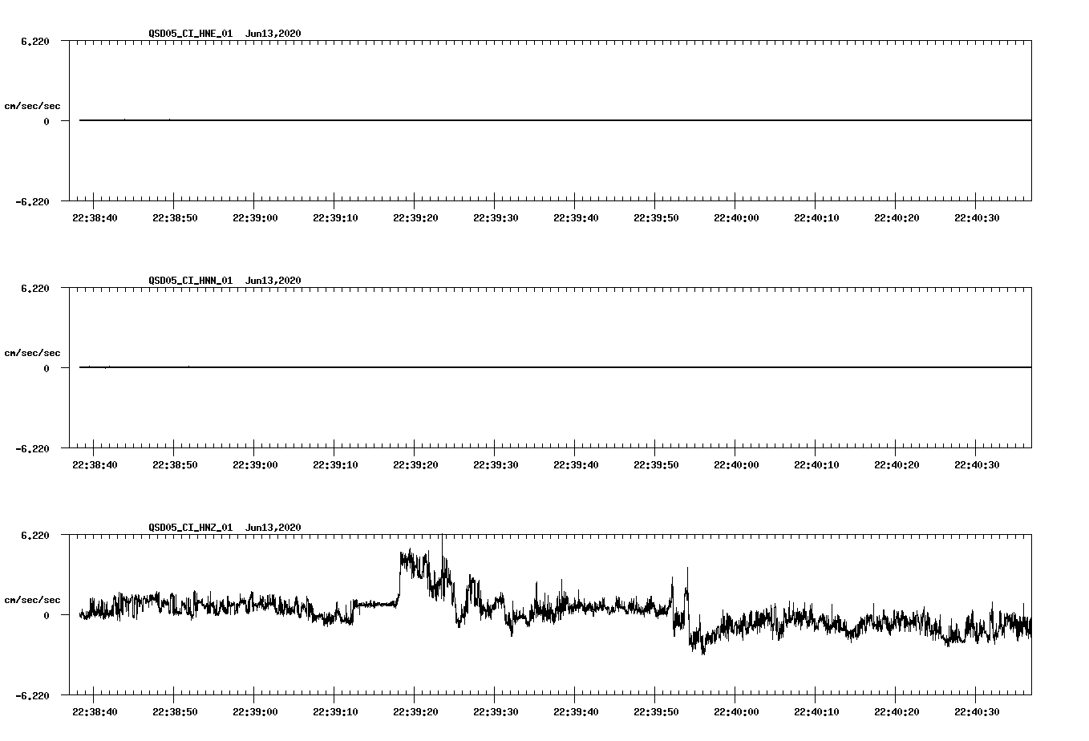The image size is (1089, 741).
Task: Pick the 22:38:50 time label under HNZ plot
Action: [175, 712]
